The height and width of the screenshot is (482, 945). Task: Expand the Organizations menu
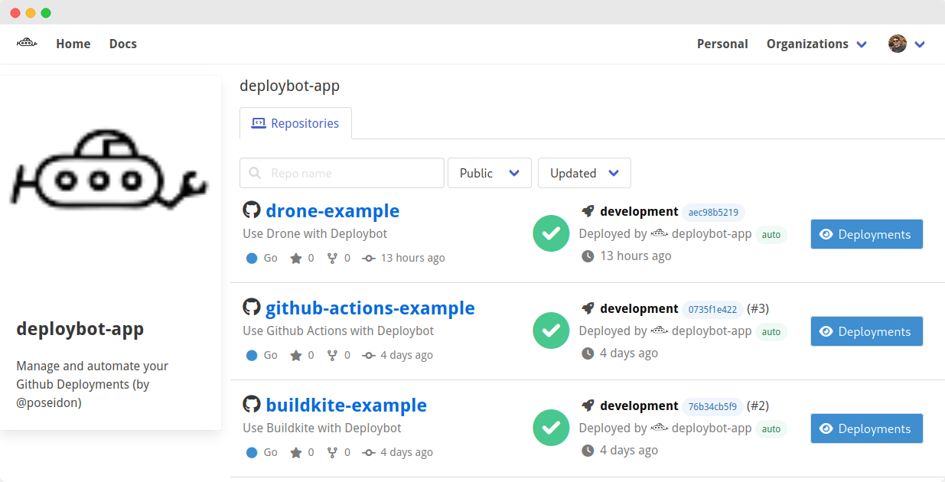[x=816, y=44]
